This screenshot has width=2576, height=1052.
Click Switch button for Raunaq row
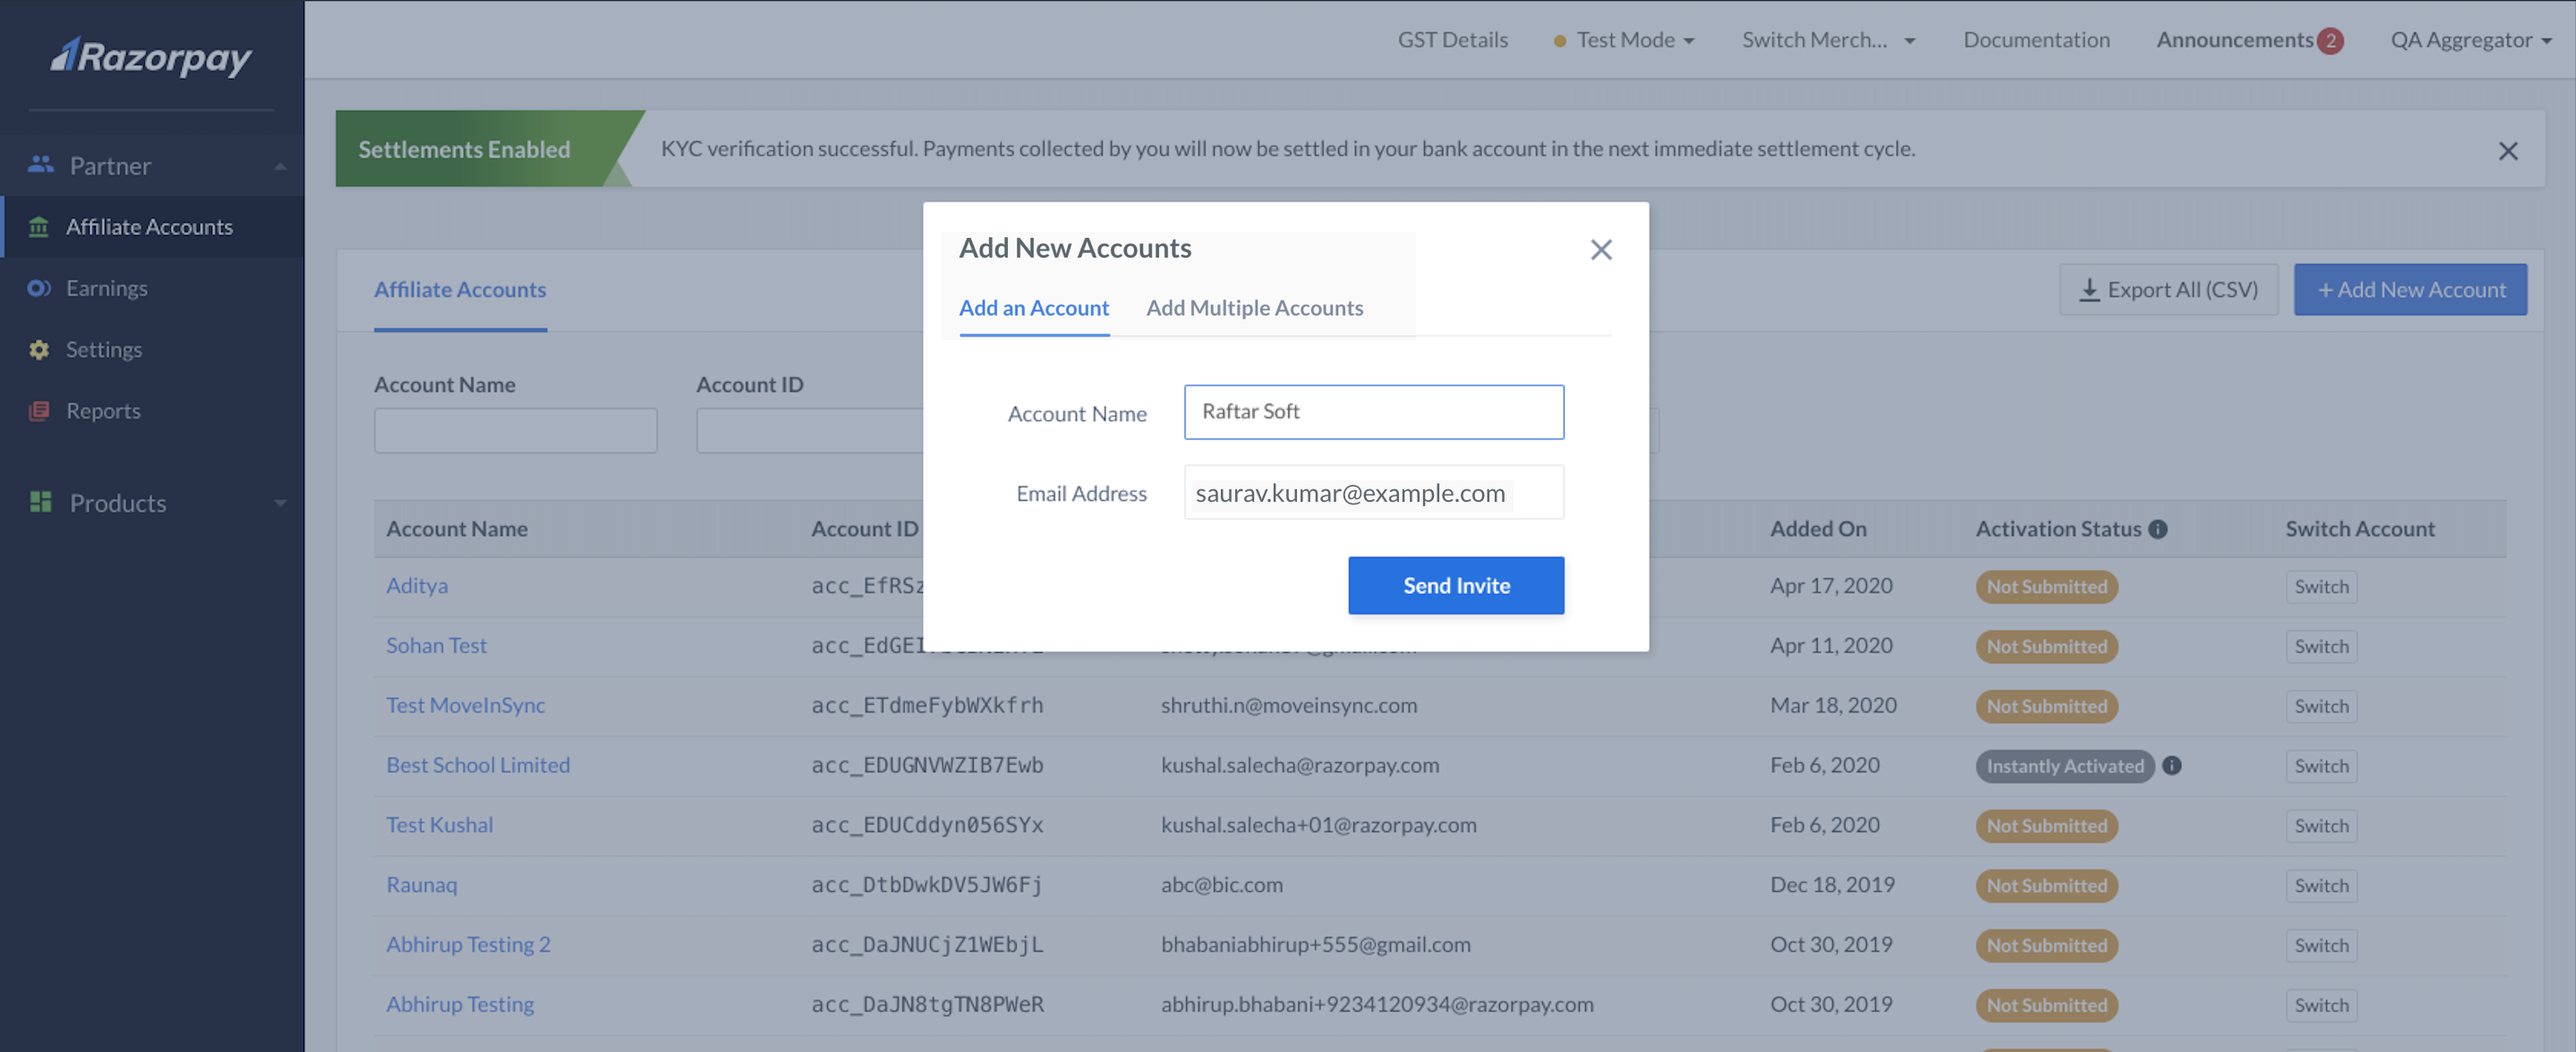click(2321, 887)
